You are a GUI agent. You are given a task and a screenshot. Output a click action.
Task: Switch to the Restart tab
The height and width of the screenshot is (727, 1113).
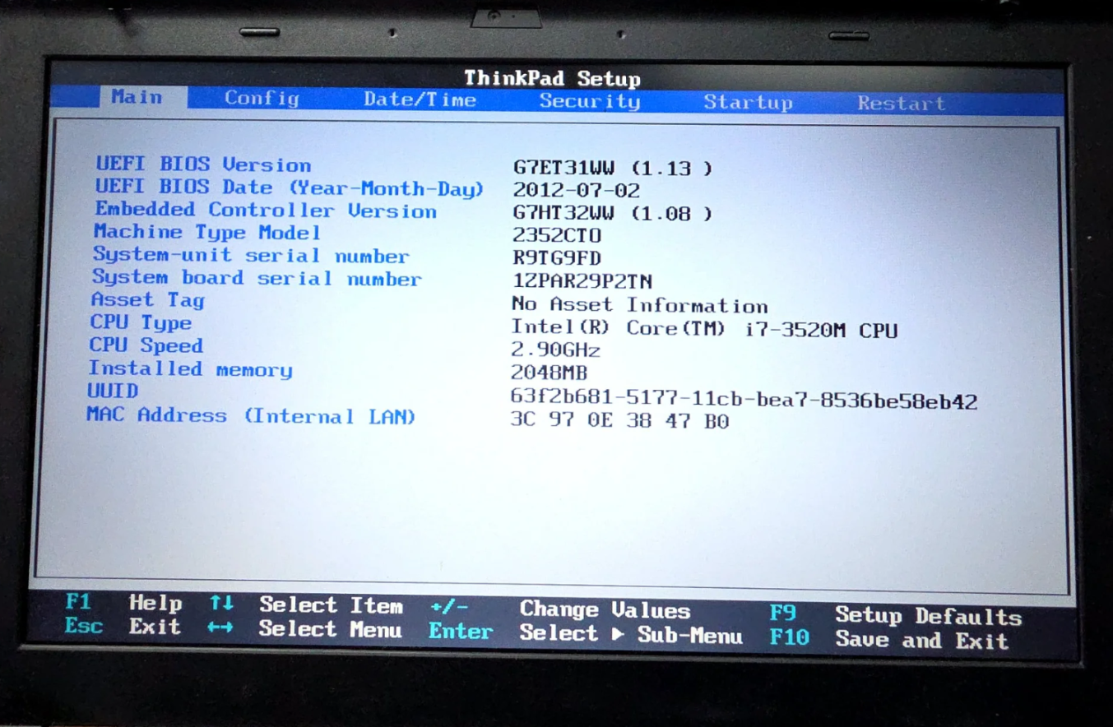[x=901, y=104]
